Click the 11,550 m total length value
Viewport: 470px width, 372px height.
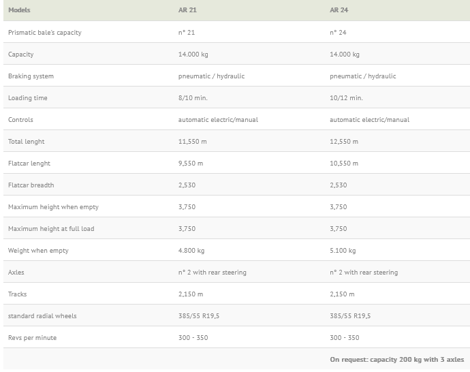[192, 142]
